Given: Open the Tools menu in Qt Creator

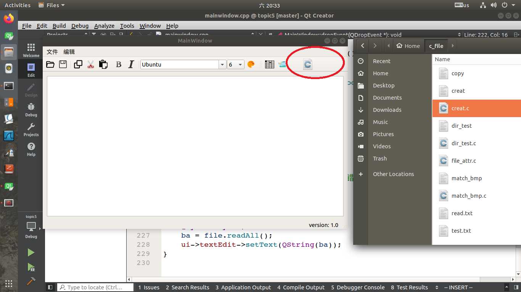Looking at the screenshot, I should point(127,26).
